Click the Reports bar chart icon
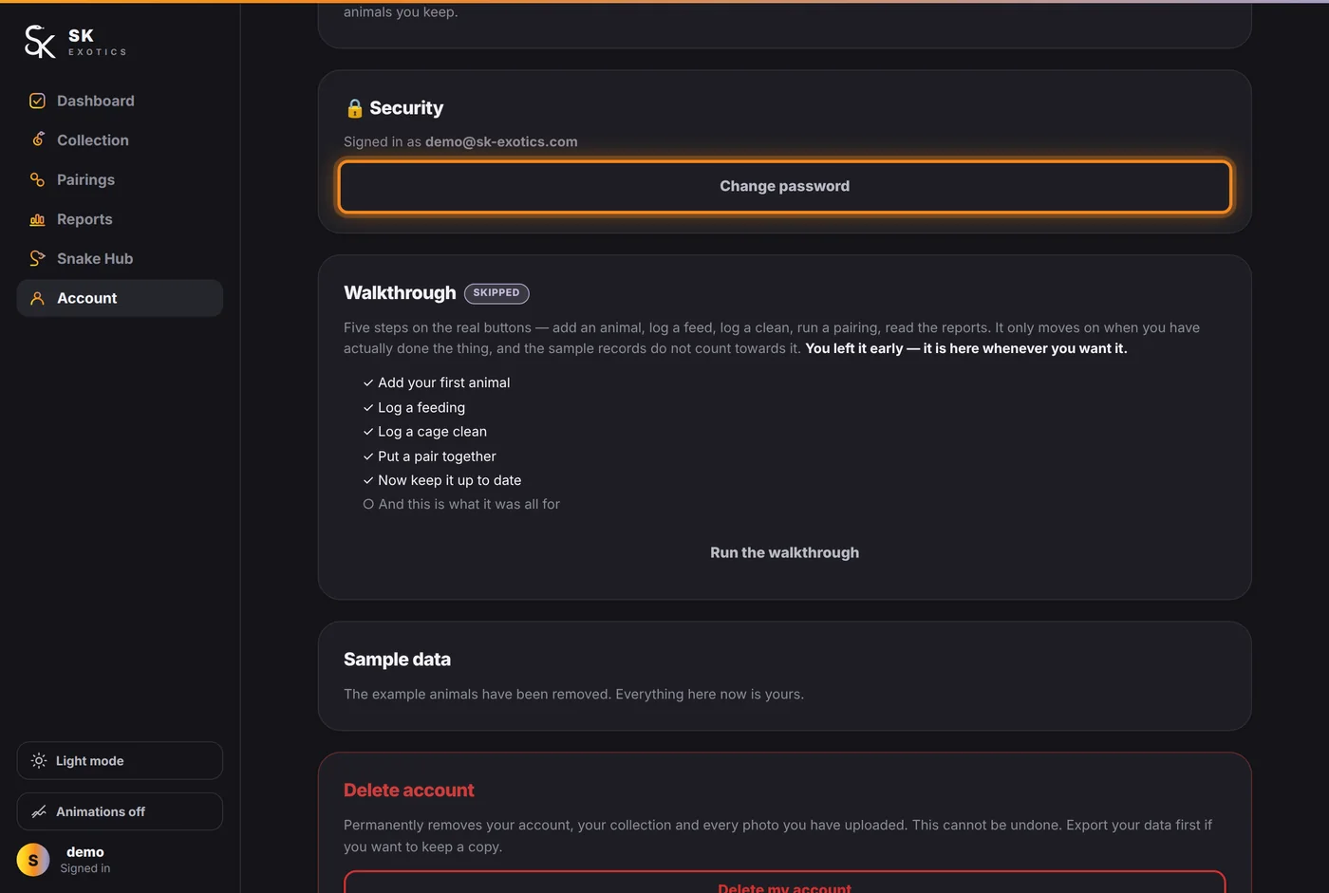The image size is (1329, 893). [x=37, y=219]
